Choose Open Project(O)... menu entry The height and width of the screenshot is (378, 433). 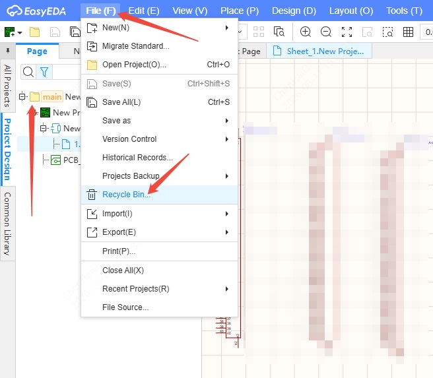click(159, 64)
